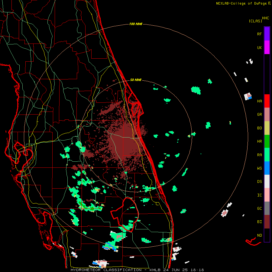
Task: Click the 'HA' legend label
Action: point(259,101)
